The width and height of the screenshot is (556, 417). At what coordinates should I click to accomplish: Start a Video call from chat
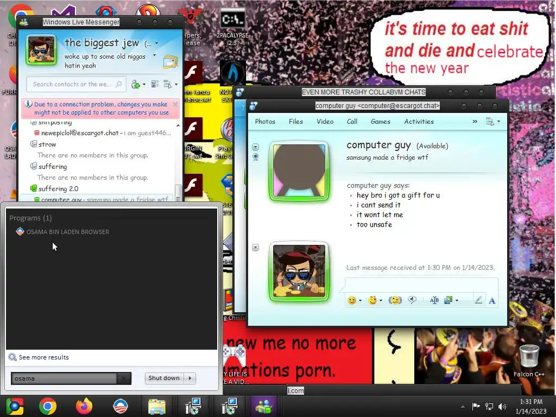[325, 121]
